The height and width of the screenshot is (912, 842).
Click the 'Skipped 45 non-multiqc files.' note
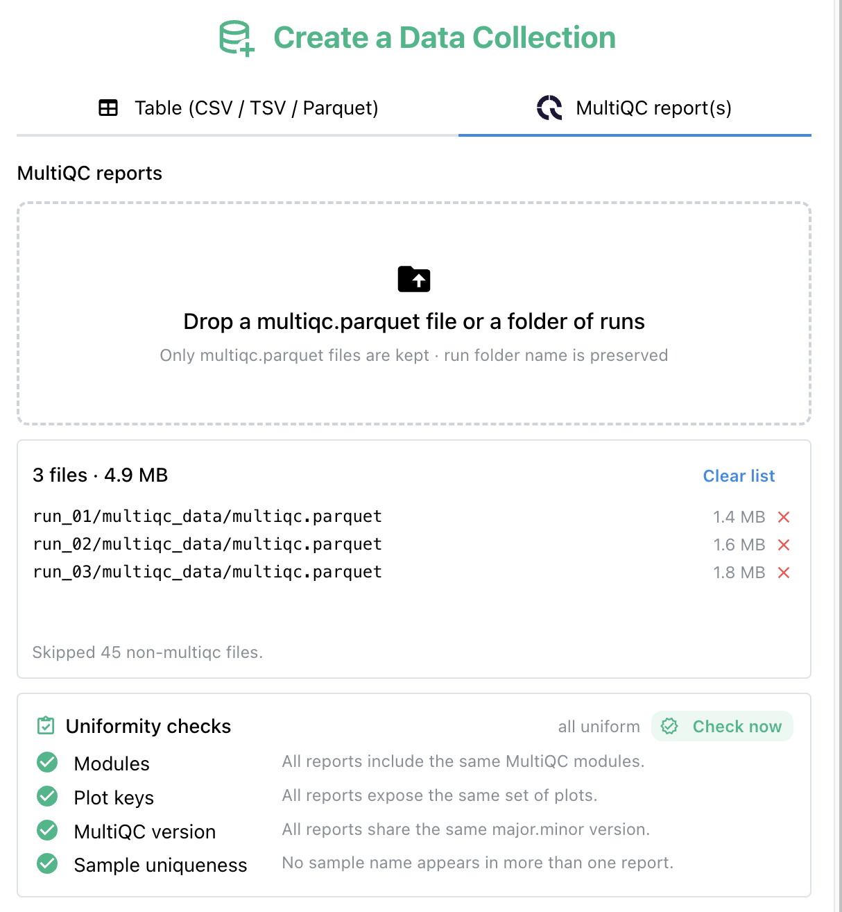[148, 652]
